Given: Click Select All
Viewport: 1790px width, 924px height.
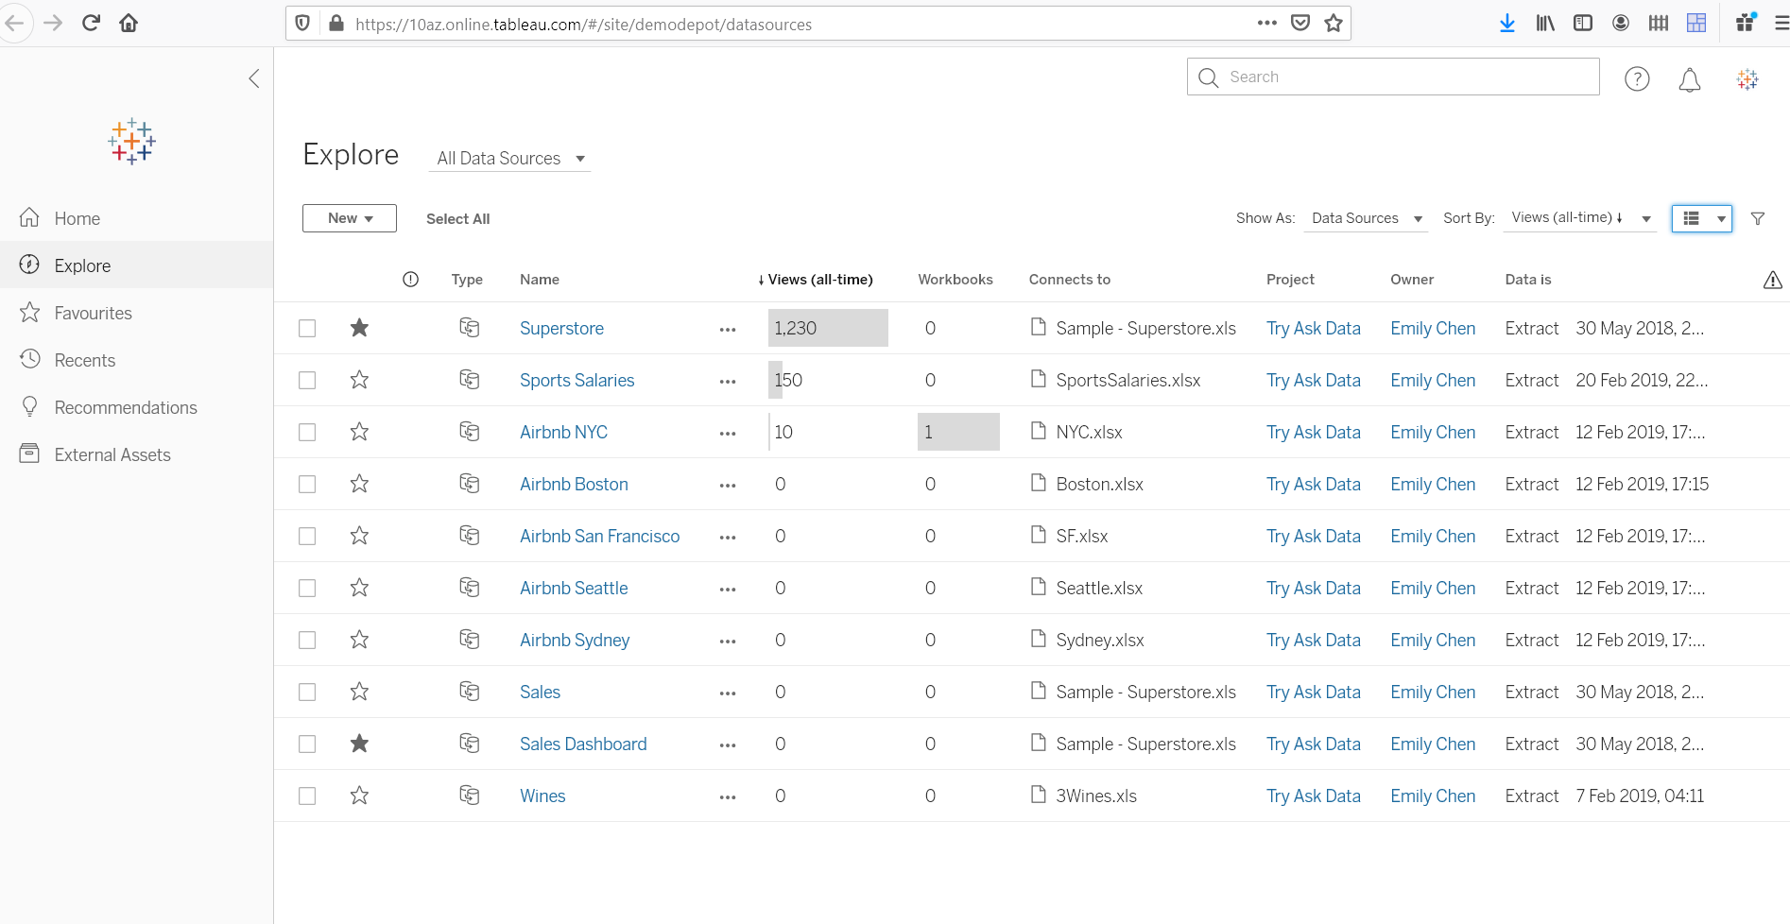Looking at the screenshot, I should pyautogui.click(x=457, y=219).
